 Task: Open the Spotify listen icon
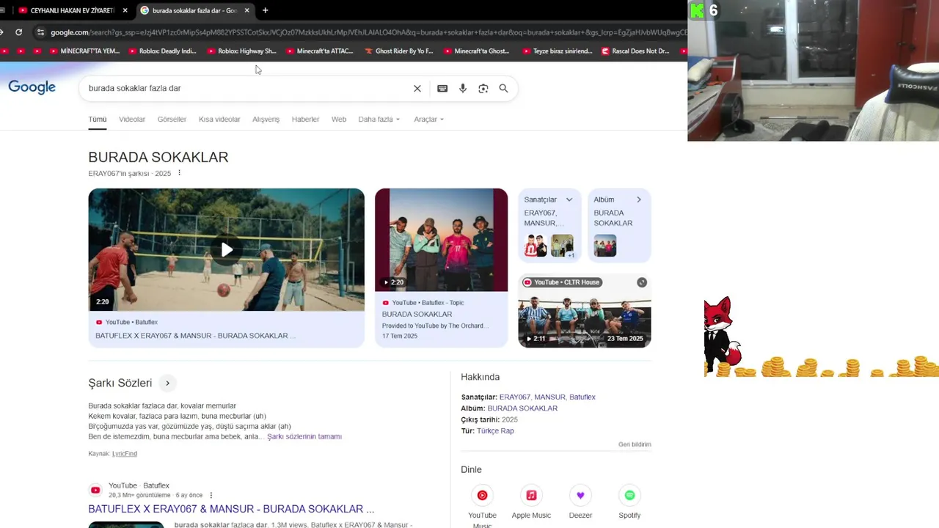pyautogui.click(x=629, y=495)
